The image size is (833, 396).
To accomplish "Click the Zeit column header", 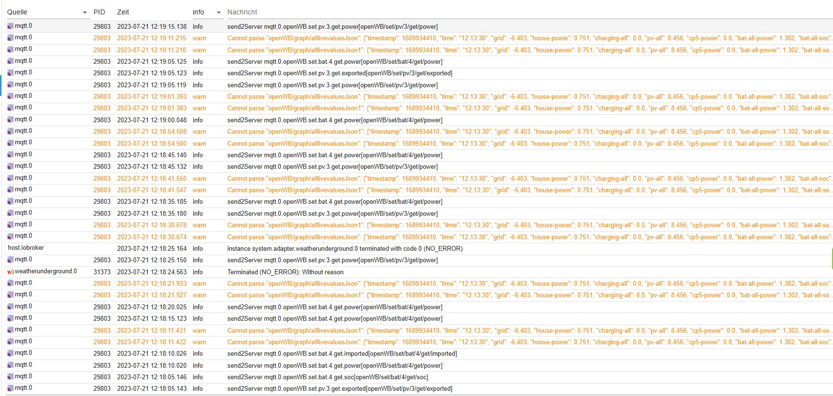I will point(123,12).
